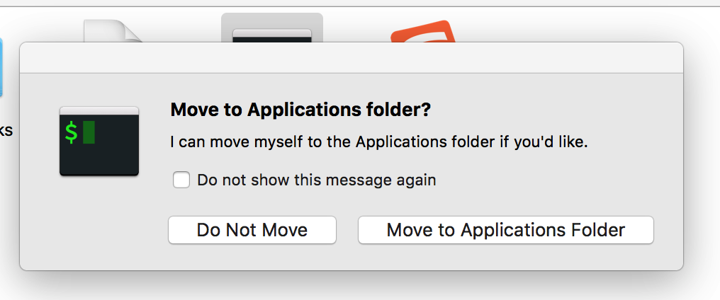Viewport: 720px width, 300px height.
Task: Select the highlighted terminal app behind the dialog
Action: point(272,33)
